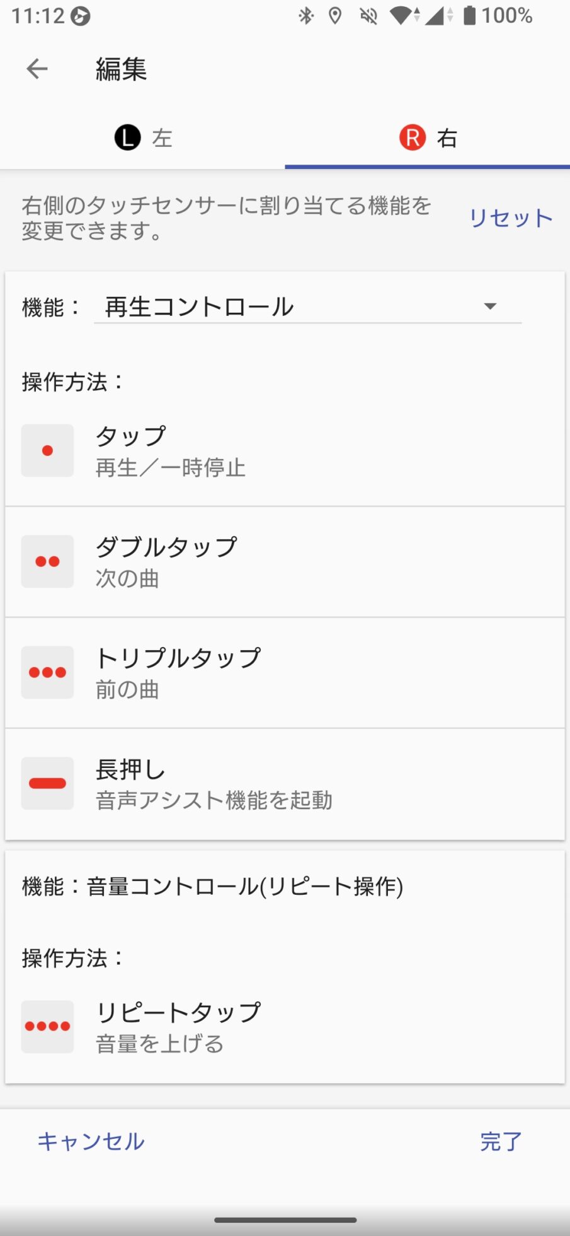This screenshot has height=1236, width=570.
Task: Tap the back arrow icon
Action: click(37, 69)
